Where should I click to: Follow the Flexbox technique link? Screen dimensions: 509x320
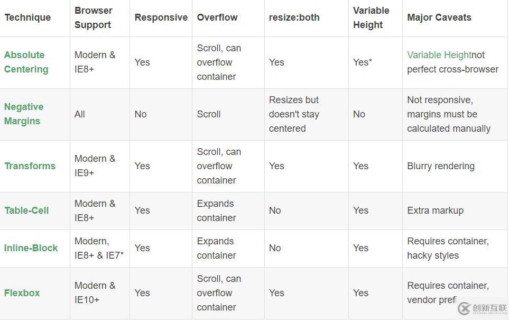point(22,293)
